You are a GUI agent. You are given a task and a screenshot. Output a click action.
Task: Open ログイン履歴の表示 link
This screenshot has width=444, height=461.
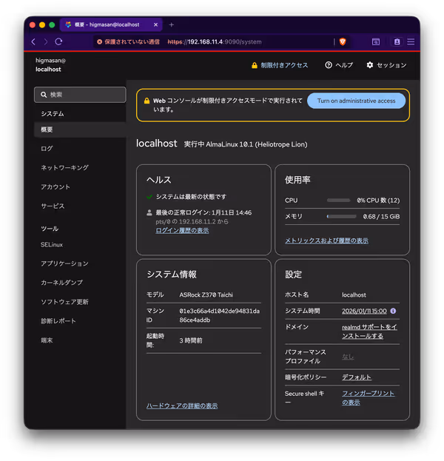coord(182,231)
